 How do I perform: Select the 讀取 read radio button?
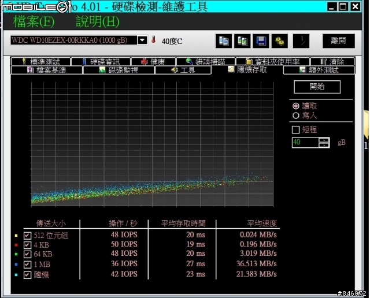tap(296, 106)
